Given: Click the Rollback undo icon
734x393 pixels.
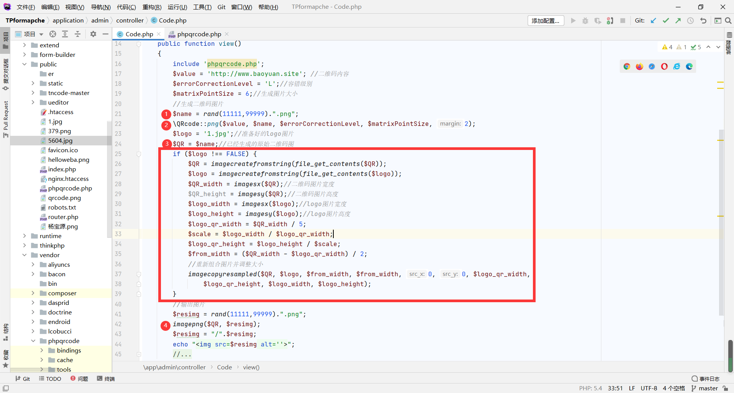Looking at the screenshot, I should pos(703,21).
